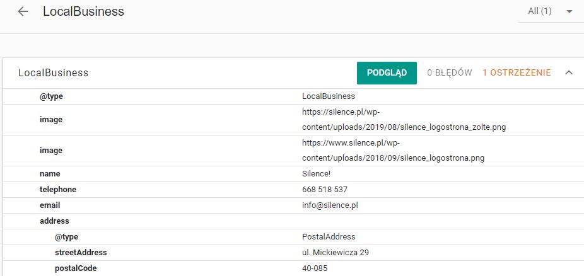Click the LocalBusiness page title
The height and width of the screenshot is (276, 584).
coord(83,12)
